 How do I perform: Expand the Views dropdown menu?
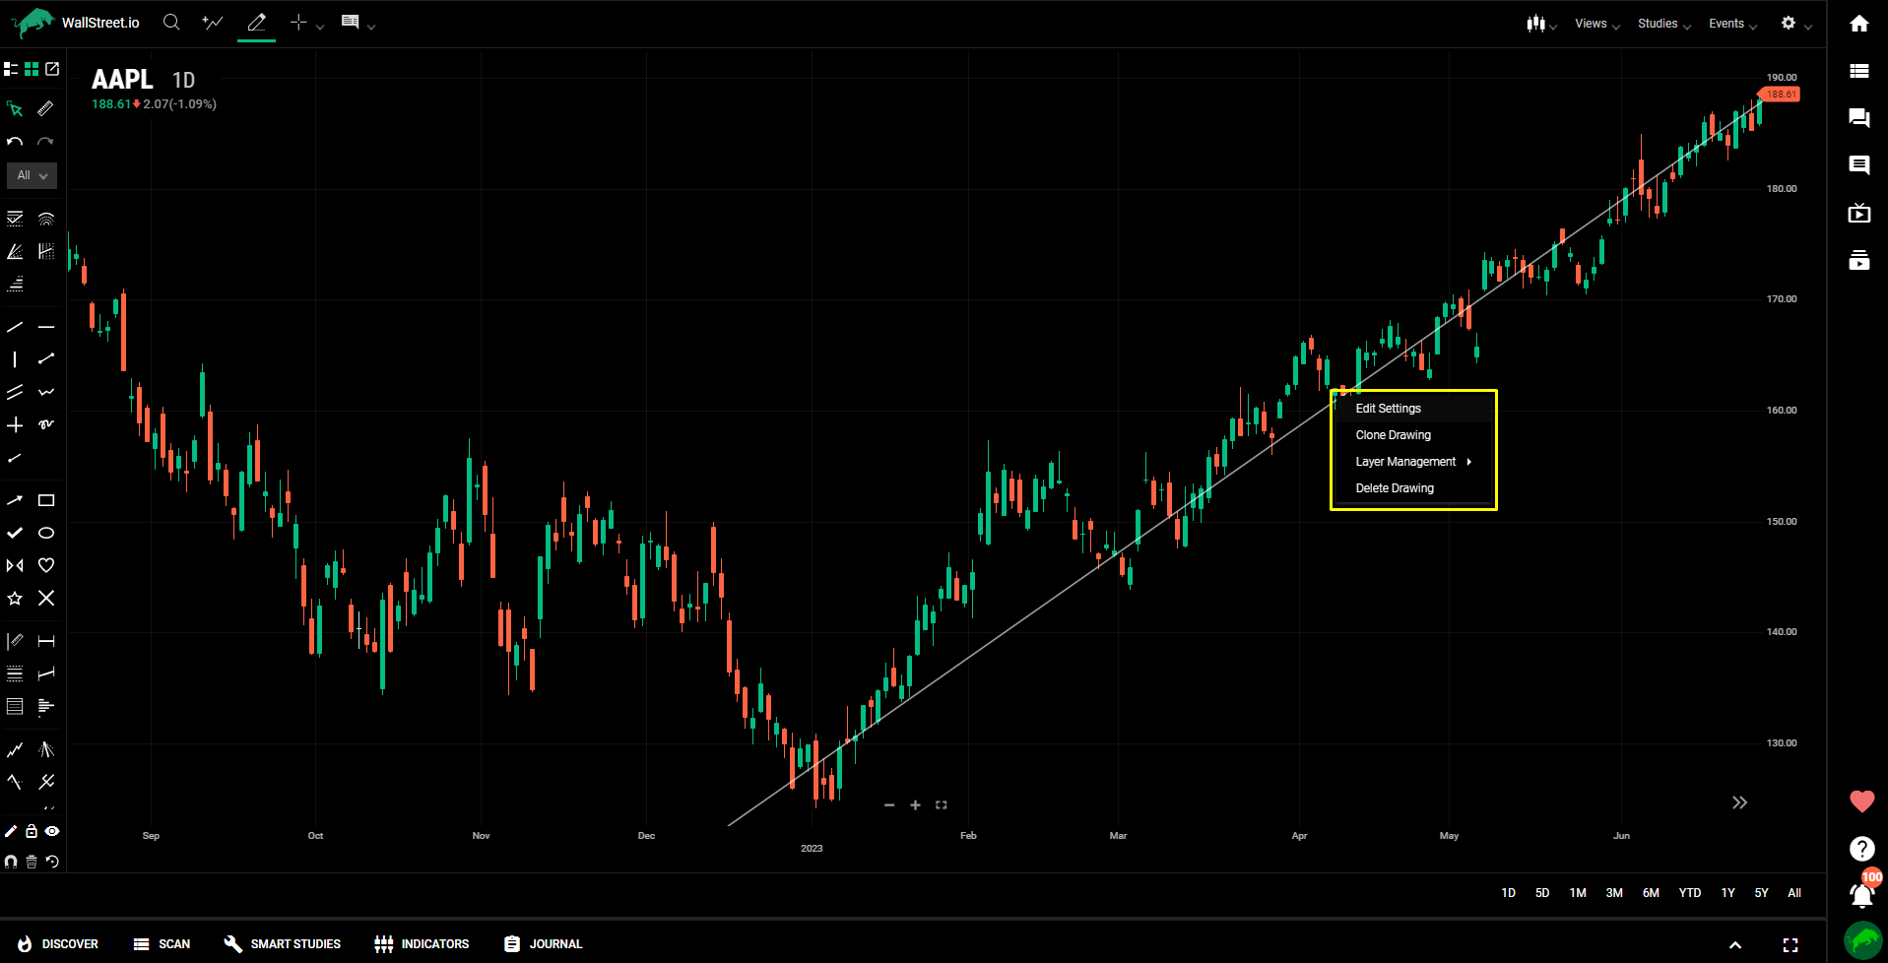(x=1595, y=24)
